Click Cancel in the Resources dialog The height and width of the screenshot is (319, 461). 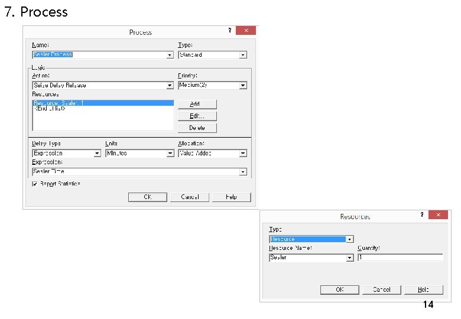tap(382, 289)
